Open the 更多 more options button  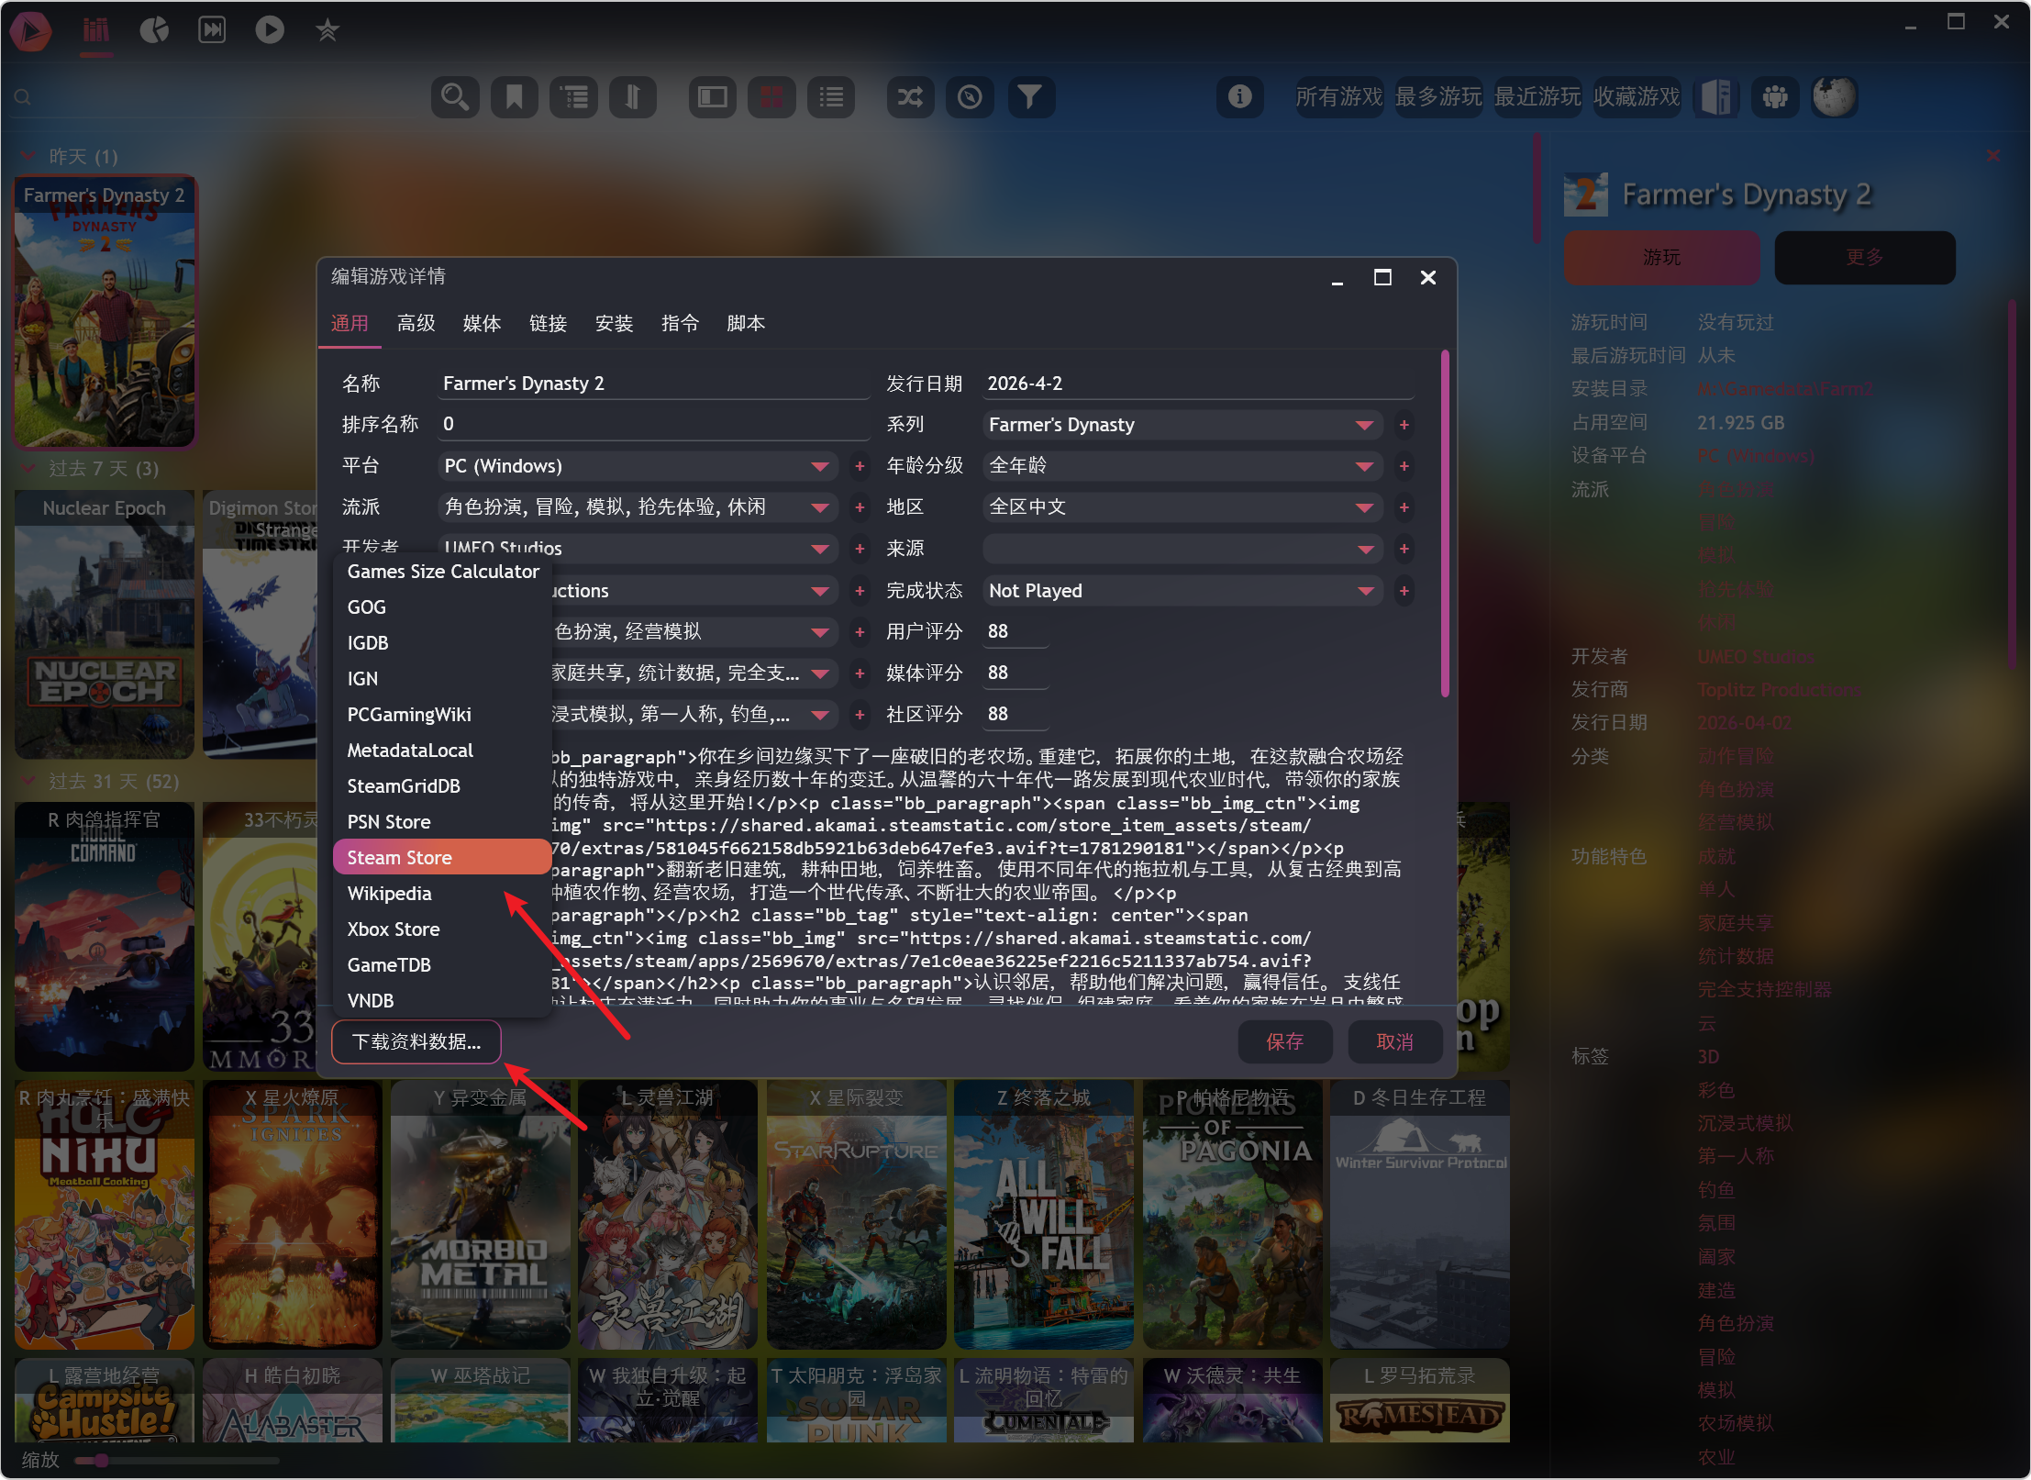pos(1865,258)
